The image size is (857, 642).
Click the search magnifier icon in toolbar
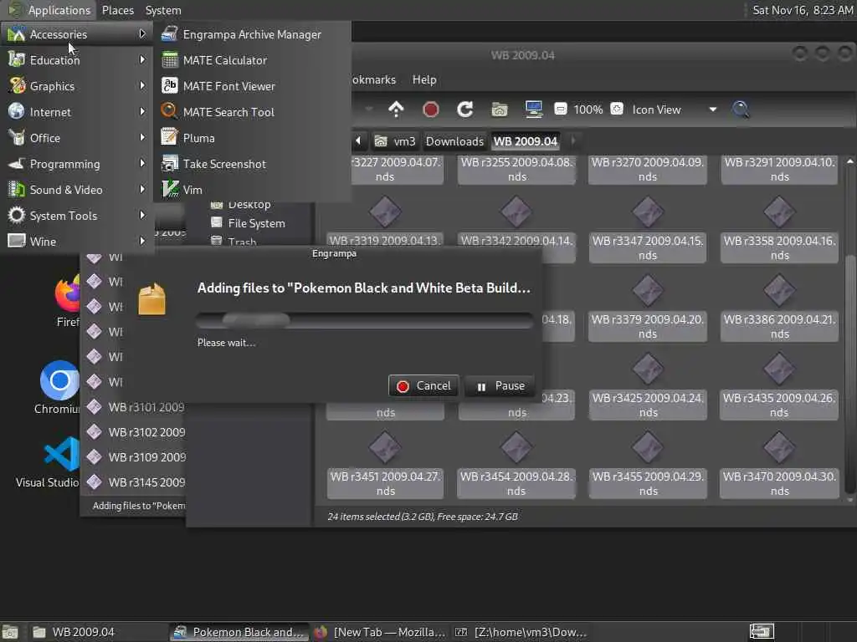coord(741,110)
